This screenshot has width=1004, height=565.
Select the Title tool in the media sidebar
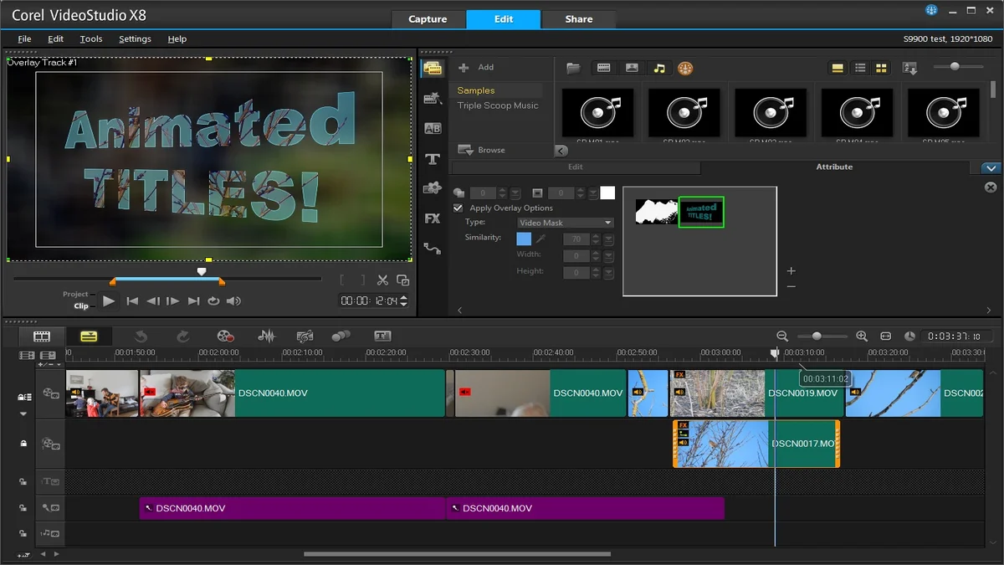pos(433,158)
